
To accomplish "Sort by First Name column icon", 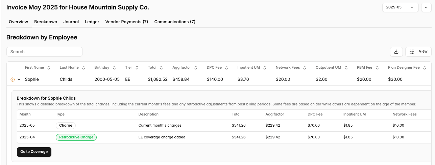I will 49,68.
